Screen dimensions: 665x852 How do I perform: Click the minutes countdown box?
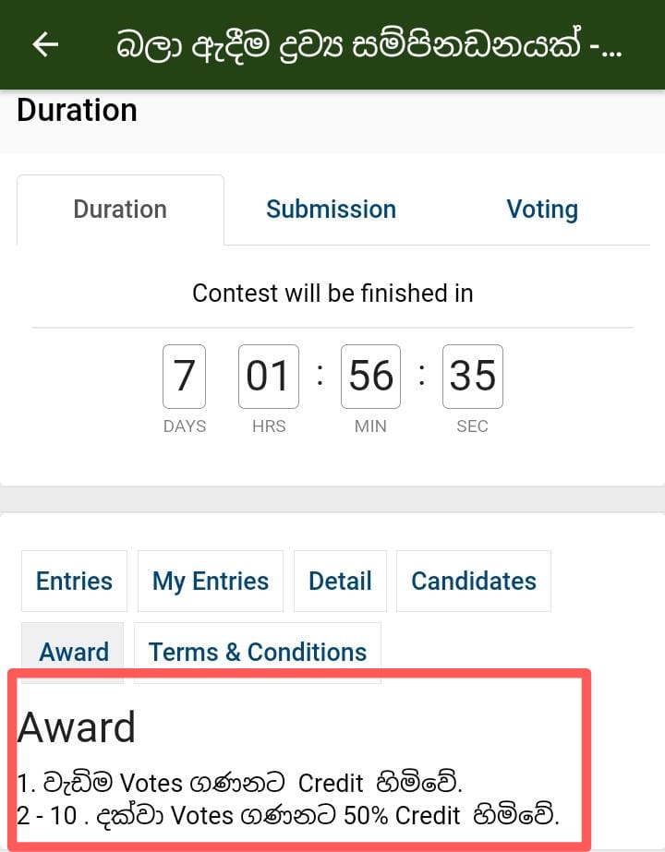(370, 377)
